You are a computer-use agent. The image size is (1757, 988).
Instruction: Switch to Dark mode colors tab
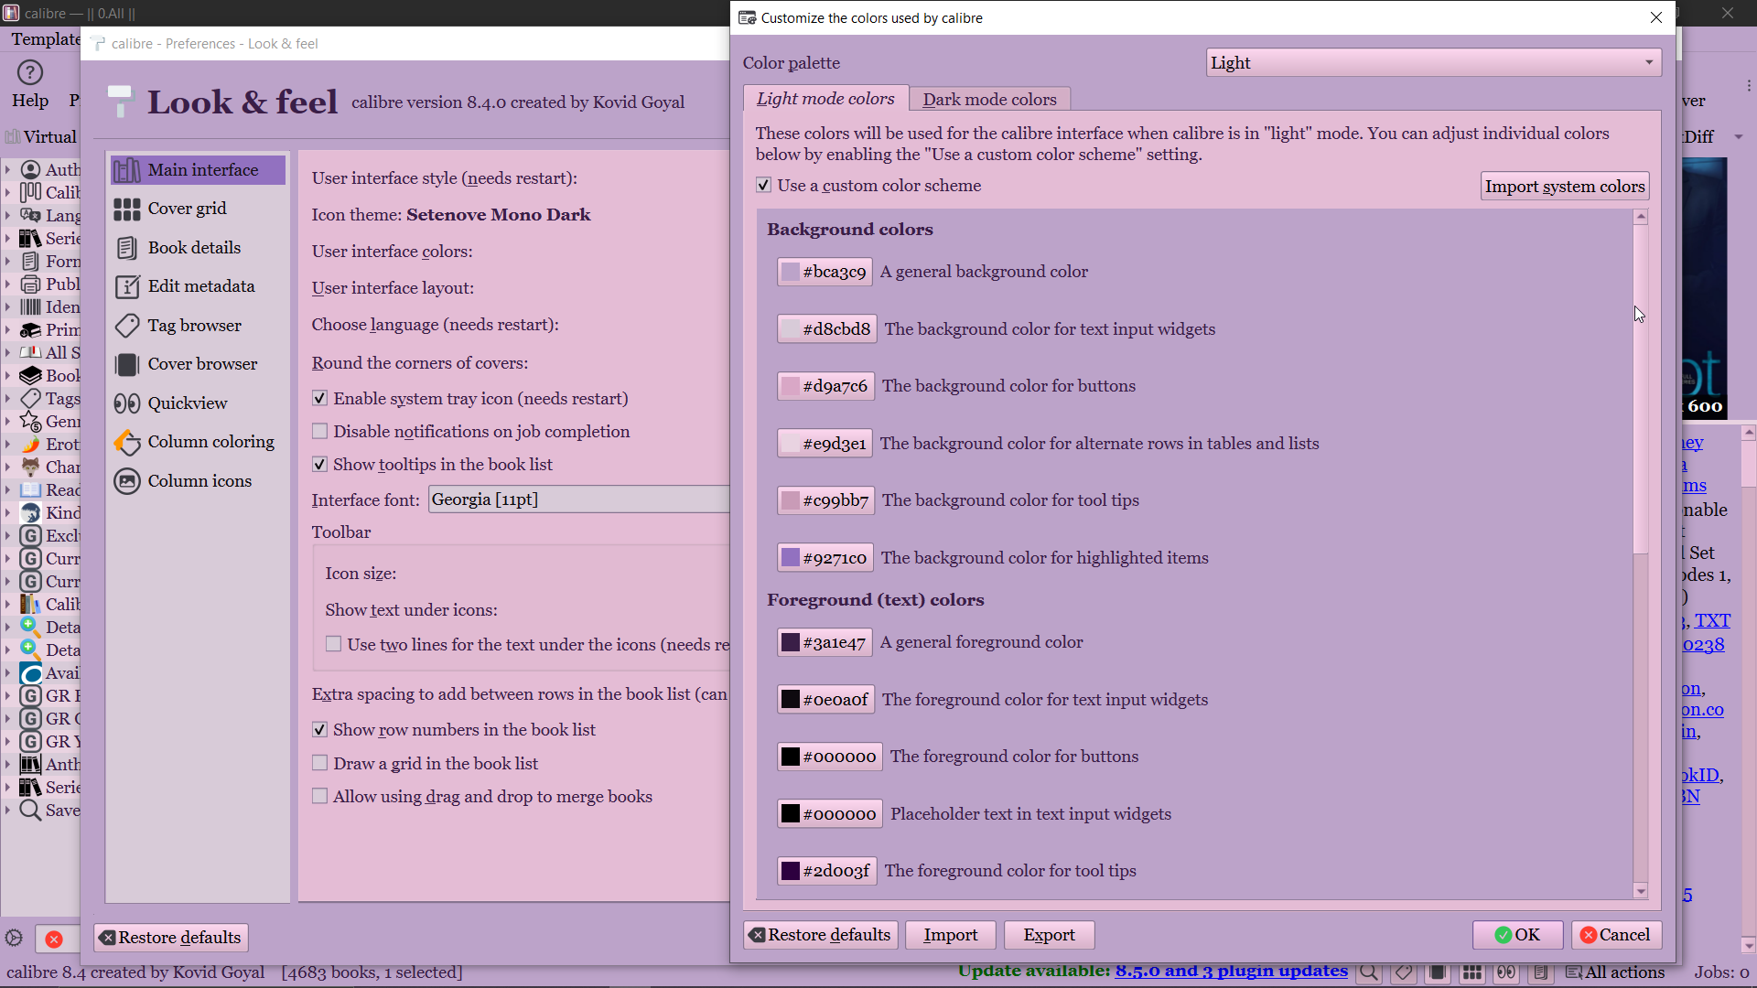tap(989, 99)
